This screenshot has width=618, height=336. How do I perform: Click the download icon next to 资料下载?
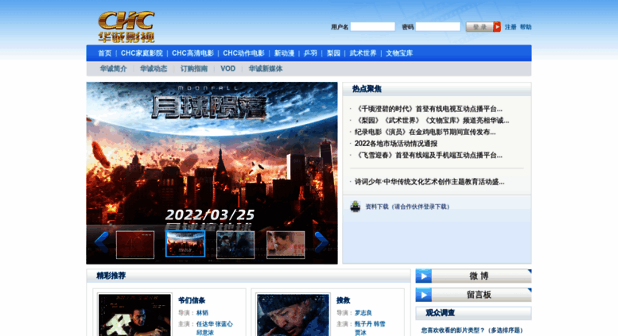pos(355,207)
